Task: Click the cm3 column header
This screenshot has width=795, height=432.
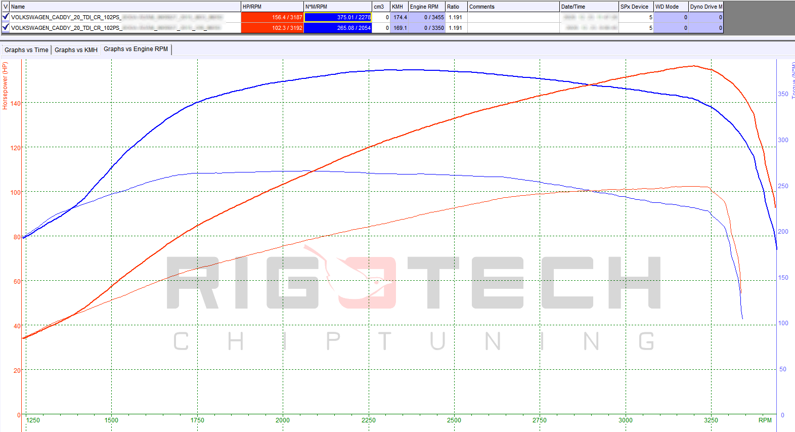Action: click(381, 7)
